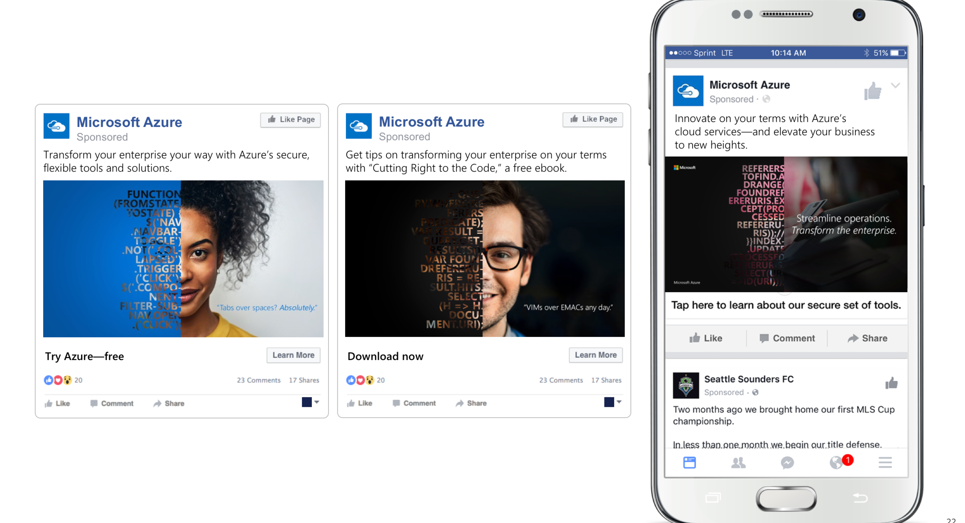Click Like Page on the ebook ad

click(593, 119)
